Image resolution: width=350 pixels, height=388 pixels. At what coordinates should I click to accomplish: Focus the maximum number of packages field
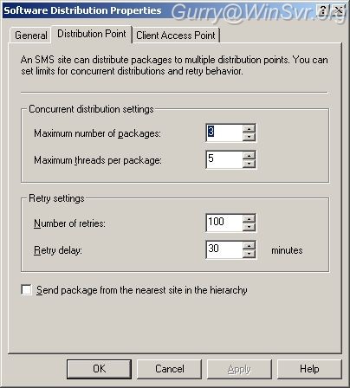[x=224, y=133]
